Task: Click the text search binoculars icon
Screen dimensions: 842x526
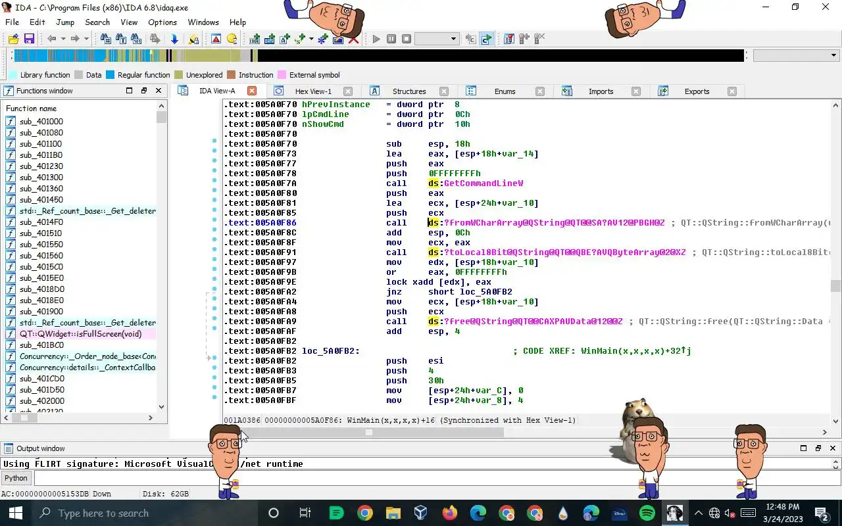Action: point(121,39)
